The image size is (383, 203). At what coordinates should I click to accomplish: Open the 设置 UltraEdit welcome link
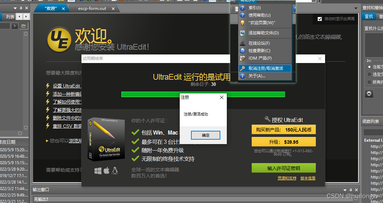click(x=67, y=86)
